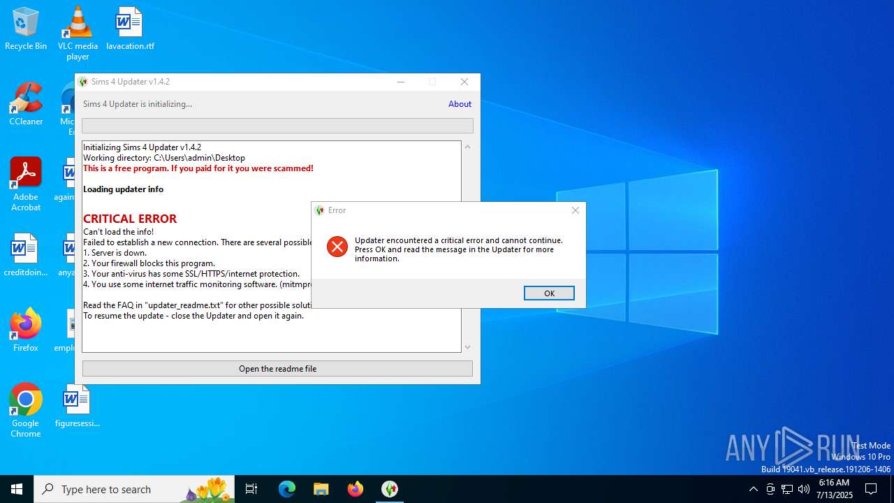Click the Sims 4 Updater title bar icon
The image size is (894, 503).
pos(84,82)
